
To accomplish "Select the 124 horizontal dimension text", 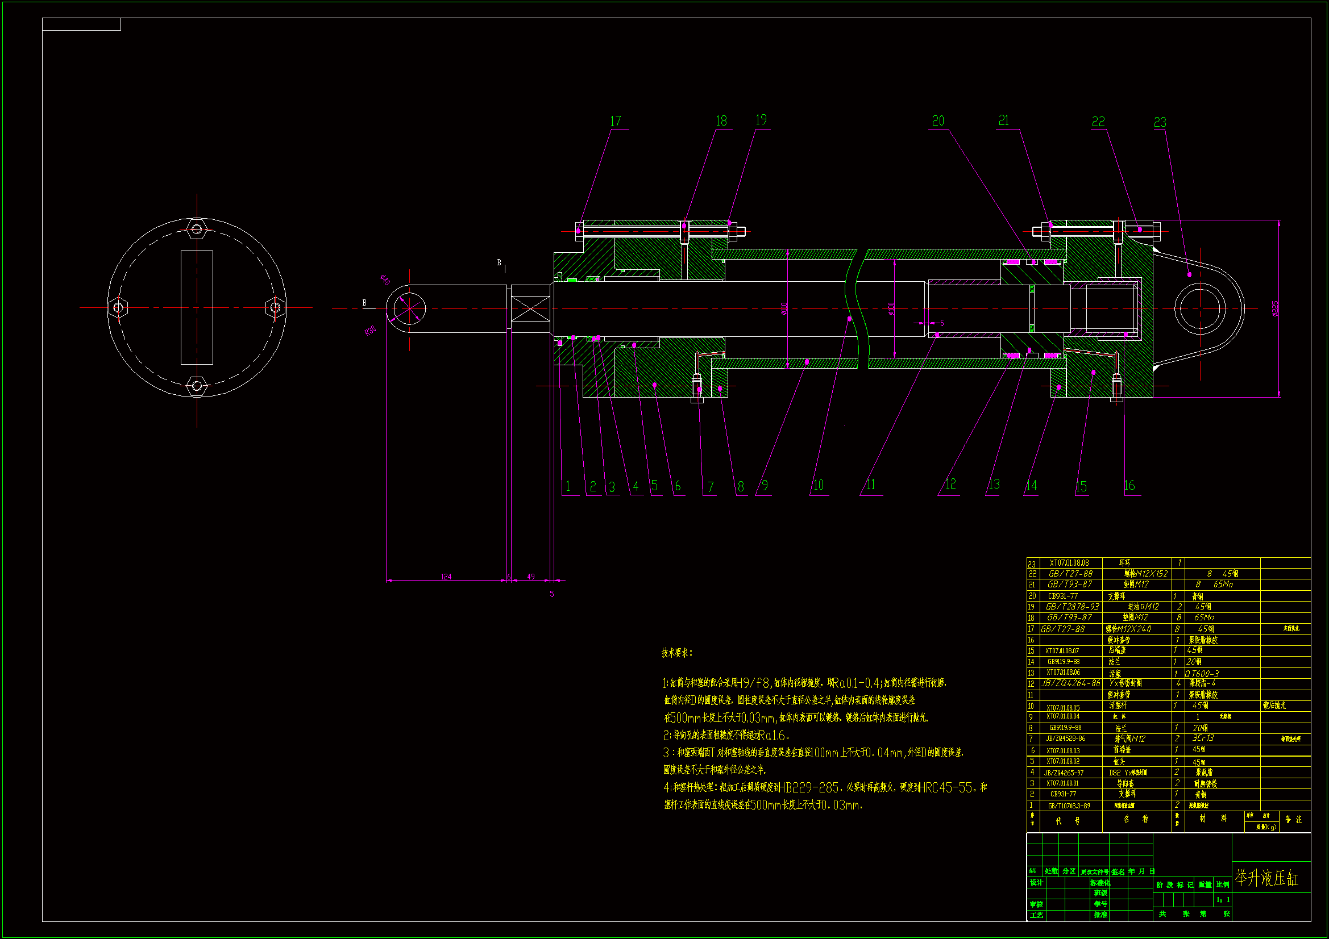I will 446,576.
